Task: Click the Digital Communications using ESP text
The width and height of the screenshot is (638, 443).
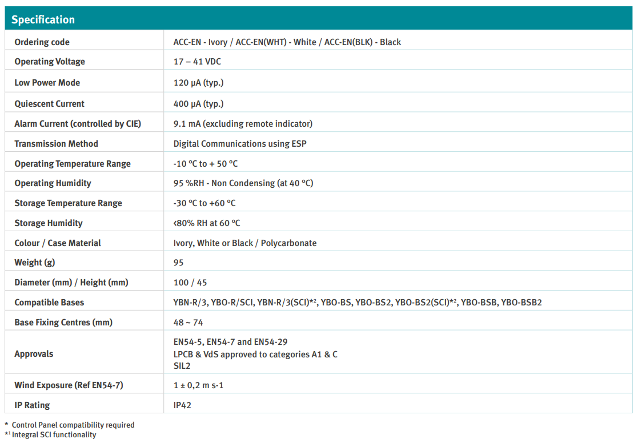Action: (239, 144)
